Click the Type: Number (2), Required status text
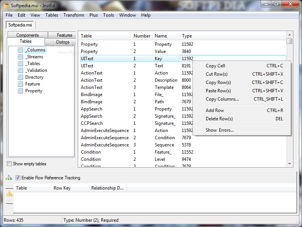Image resolution: width=302 pixels, height=227 pixels. [91, 220]
